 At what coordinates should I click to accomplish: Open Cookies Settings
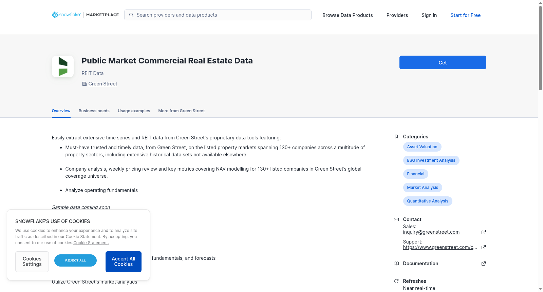click(x=32, y=261)
